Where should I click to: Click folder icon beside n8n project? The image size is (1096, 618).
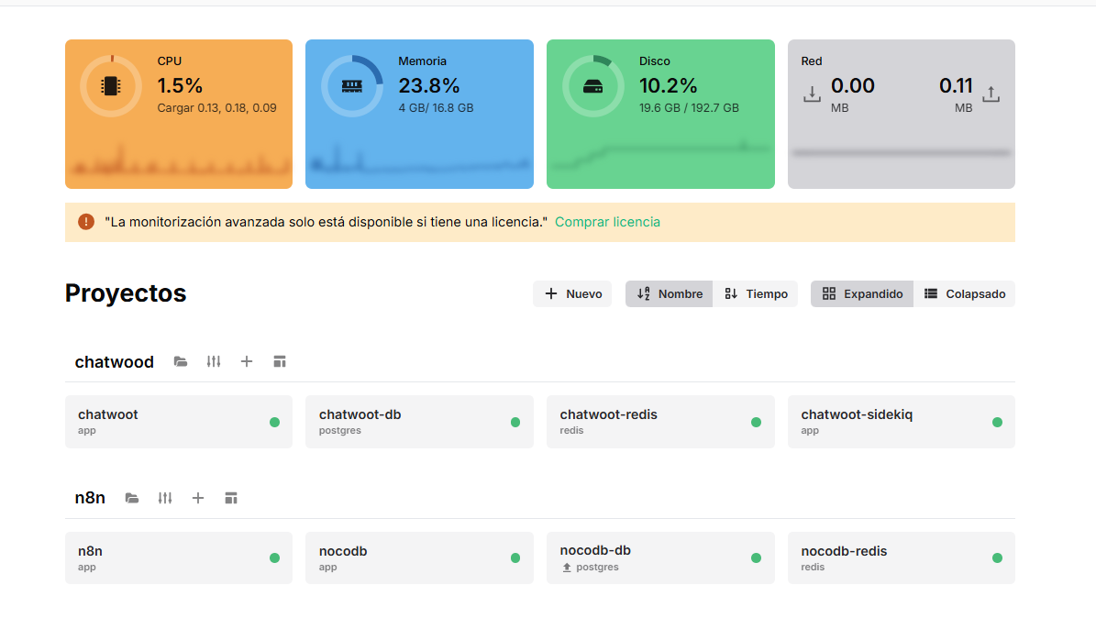(x=132, y=499)
